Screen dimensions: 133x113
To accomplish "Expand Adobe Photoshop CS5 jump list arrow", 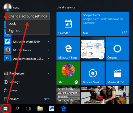I will (x=48, y=59).
